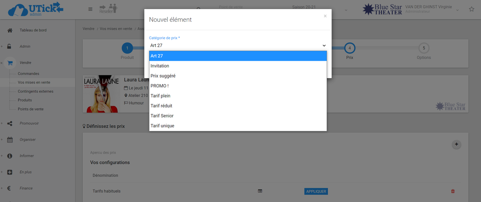Select Tarif Senior from the list
The image size is (481, 202).
coord(162,116)
